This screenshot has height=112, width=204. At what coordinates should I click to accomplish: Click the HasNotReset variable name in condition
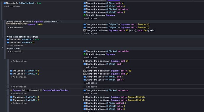point(27,3)
